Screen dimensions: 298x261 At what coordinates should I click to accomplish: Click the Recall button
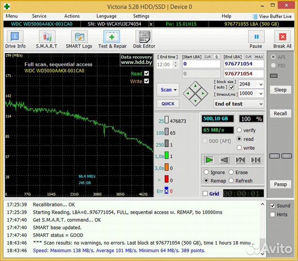point(280,114)
